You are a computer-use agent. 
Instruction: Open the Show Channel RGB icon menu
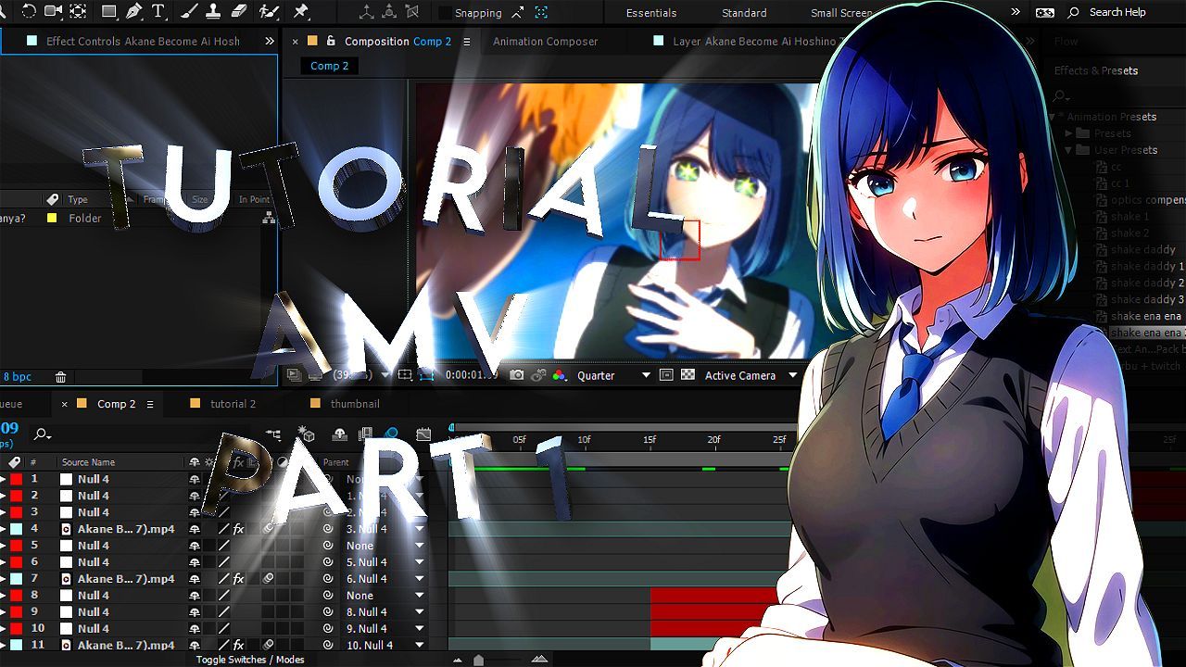pyautogui.click(x=559, y=375)
